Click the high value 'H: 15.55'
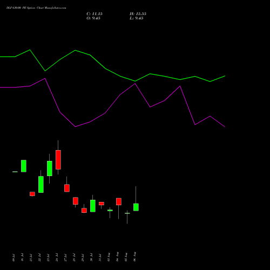The image size is (270, 270). (x=138, y=14)
